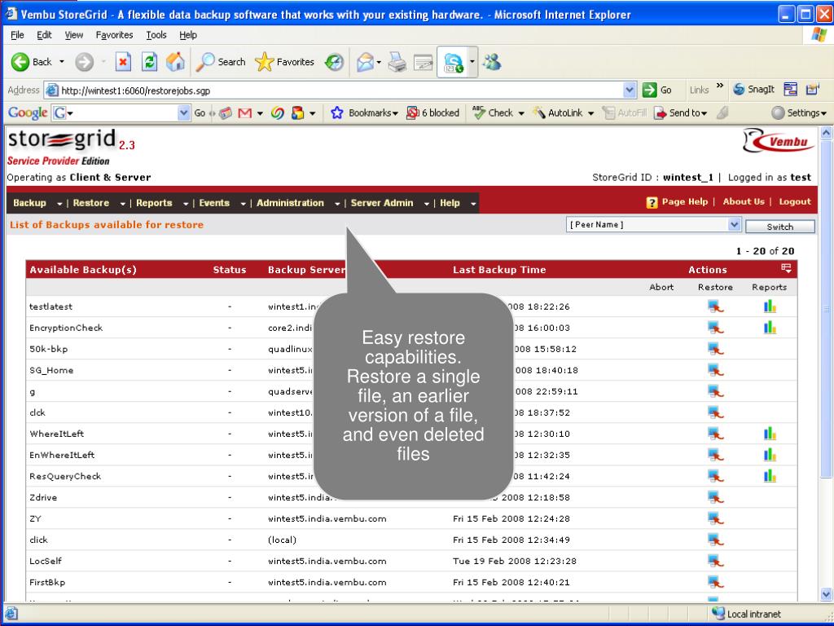This screenshot has height=626, width=834.
Task: Restore the 50k-bkp backup
Action: [715, 349]
